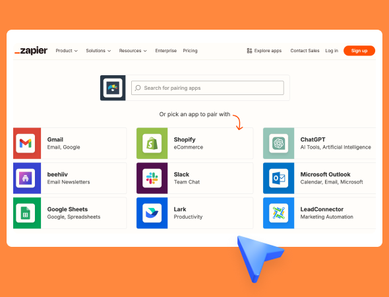Viewport: 389px width, 297px height.
Task: Go to the Enterprise page
Action: click(166, 51)
